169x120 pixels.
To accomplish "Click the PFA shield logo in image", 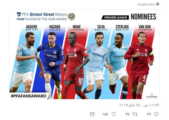I will [19, 14].
